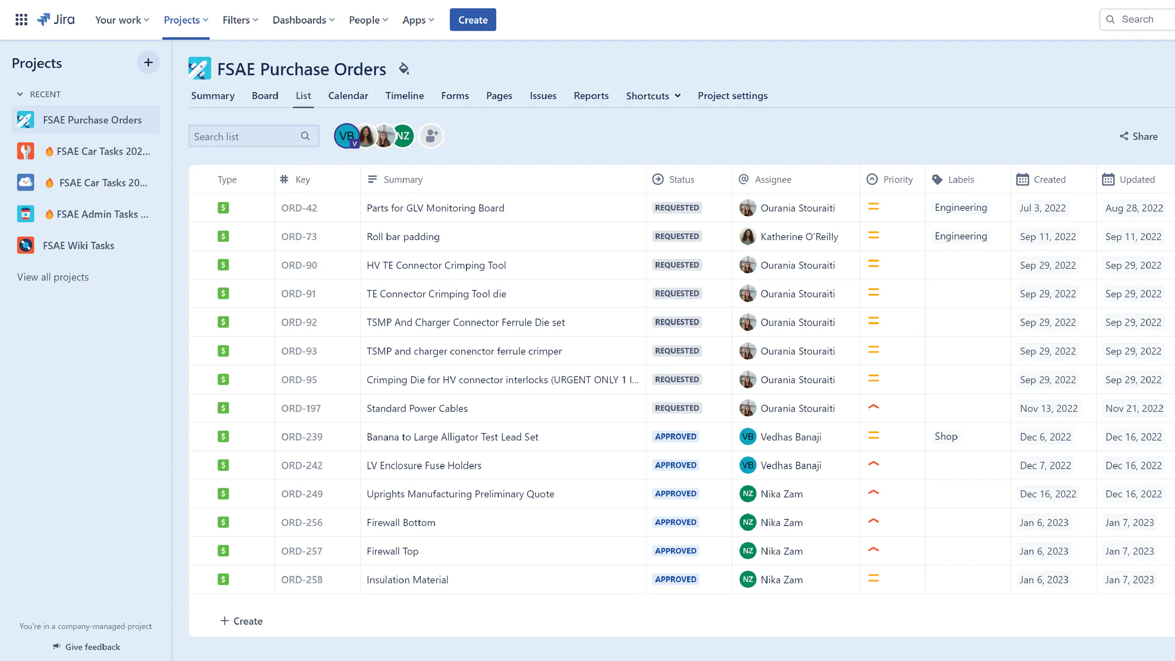Screen dimensions: 1175x661
Task: Click the Key column hash icon
Action: pos(284,179)
